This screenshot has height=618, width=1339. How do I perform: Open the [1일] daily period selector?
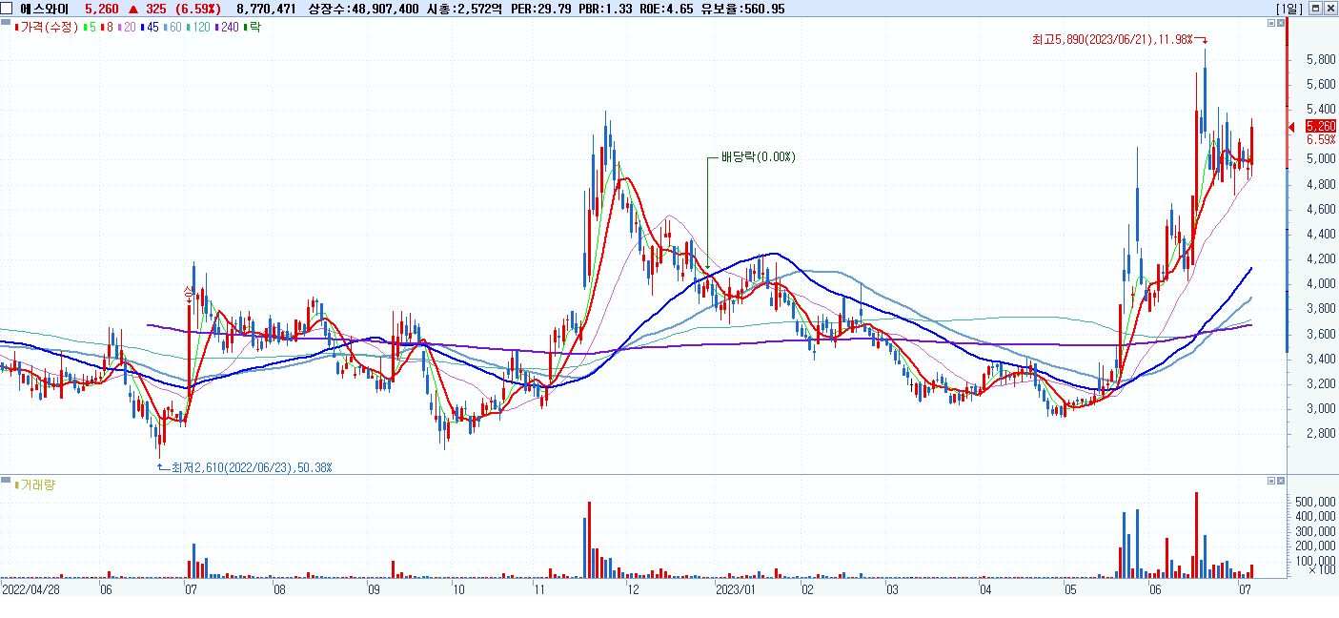(1288, 8)
